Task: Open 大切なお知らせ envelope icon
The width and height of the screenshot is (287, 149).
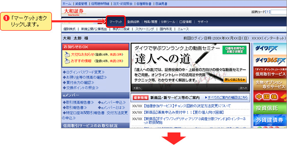Action: tap(67, 54)
